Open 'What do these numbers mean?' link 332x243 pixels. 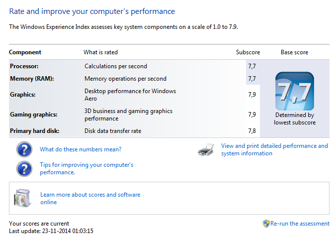click(x=81, y=149)
